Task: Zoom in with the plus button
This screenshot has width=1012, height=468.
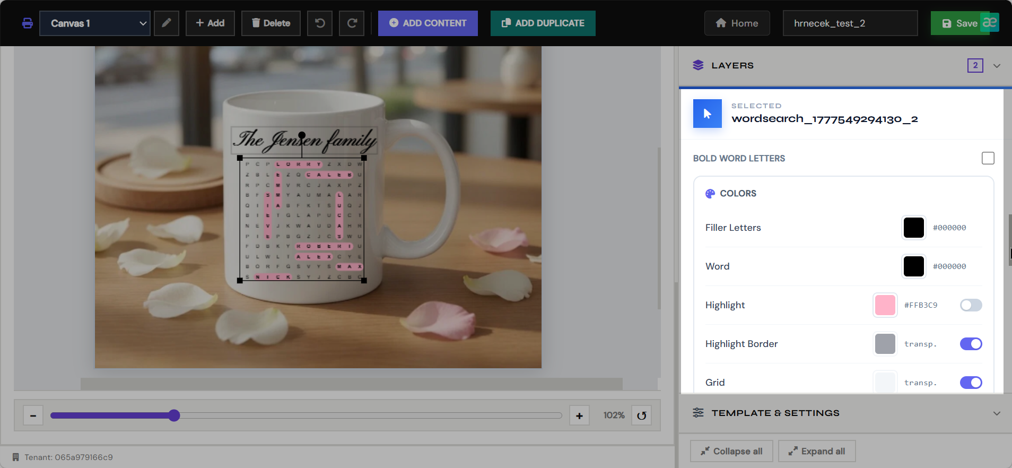Action: [579, 415]
